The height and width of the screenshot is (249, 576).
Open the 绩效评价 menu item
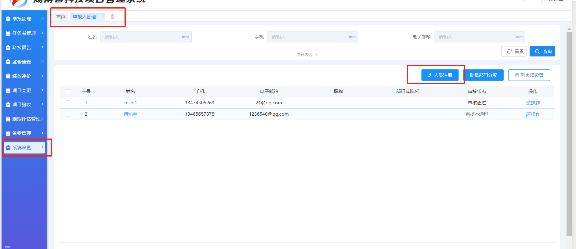[24, 76]
